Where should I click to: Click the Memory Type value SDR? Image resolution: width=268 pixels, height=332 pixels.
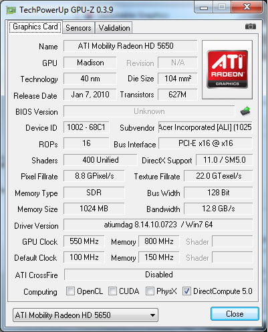click(94, 193)
